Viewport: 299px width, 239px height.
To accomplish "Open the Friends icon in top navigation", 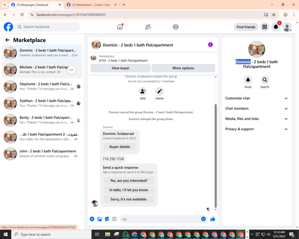I will pyautogui.click(x=148, y=27).
